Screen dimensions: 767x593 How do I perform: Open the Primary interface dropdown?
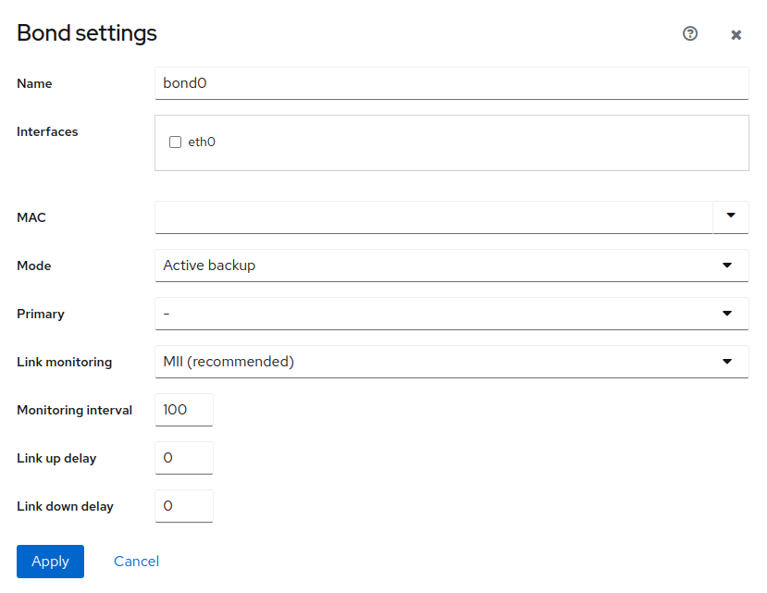coord(451,314)
